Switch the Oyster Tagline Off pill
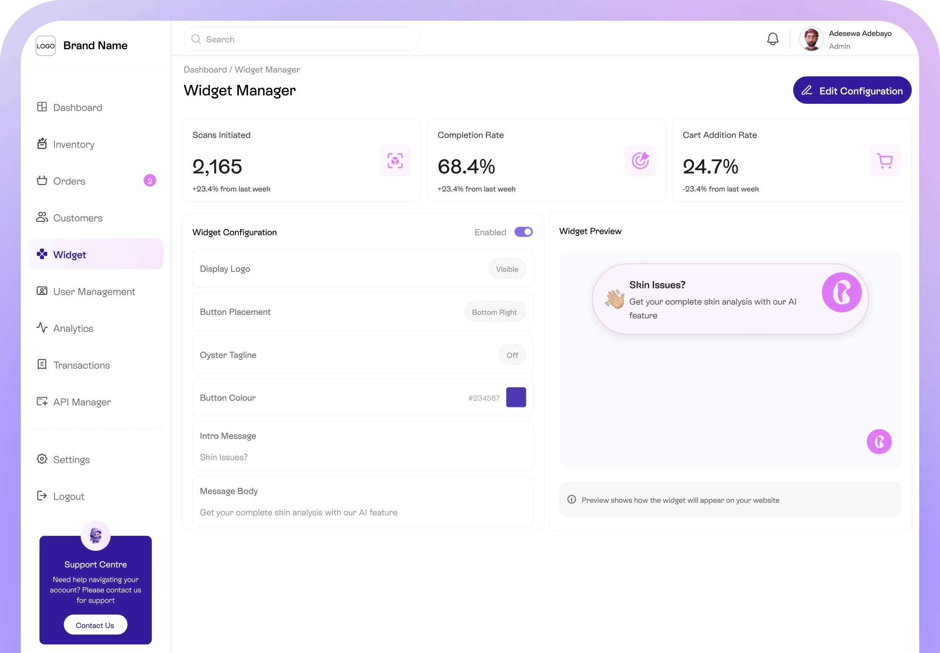 click(x=512, y=355)
